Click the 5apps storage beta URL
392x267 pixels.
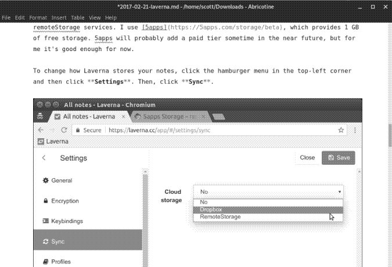225,27
